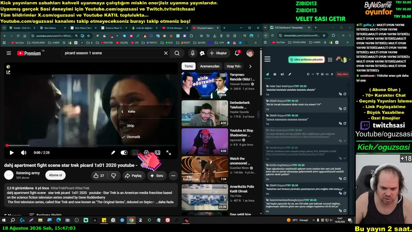Share the video via Paylaş
This screenshot has height=232, width=412.
[133, 176]
